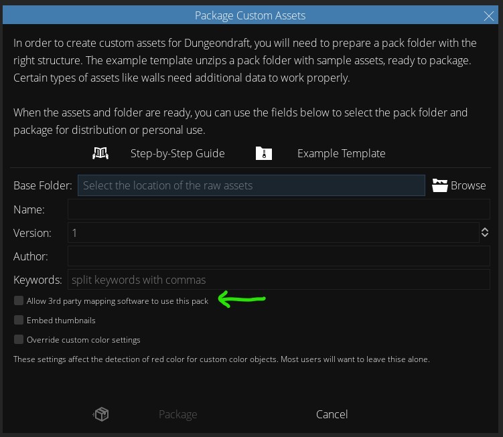Decrease Version with the down arrow

(x=484, y=236)
